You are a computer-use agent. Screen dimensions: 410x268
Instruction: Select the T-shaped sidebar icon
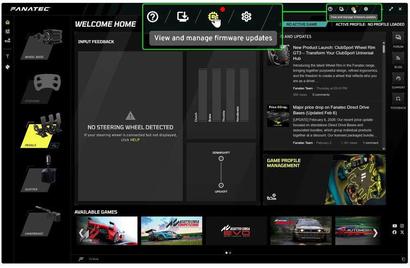point(7,56)
